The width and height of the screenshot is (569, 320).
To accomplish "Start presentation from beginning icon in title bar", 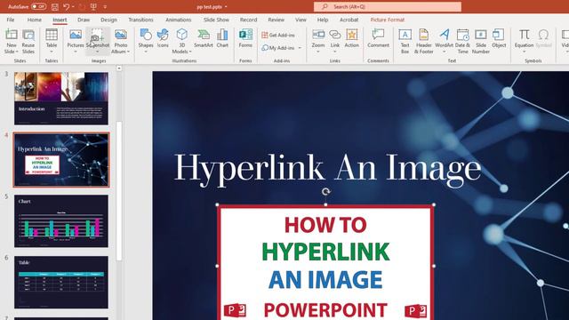I will (x=93, y=6).
